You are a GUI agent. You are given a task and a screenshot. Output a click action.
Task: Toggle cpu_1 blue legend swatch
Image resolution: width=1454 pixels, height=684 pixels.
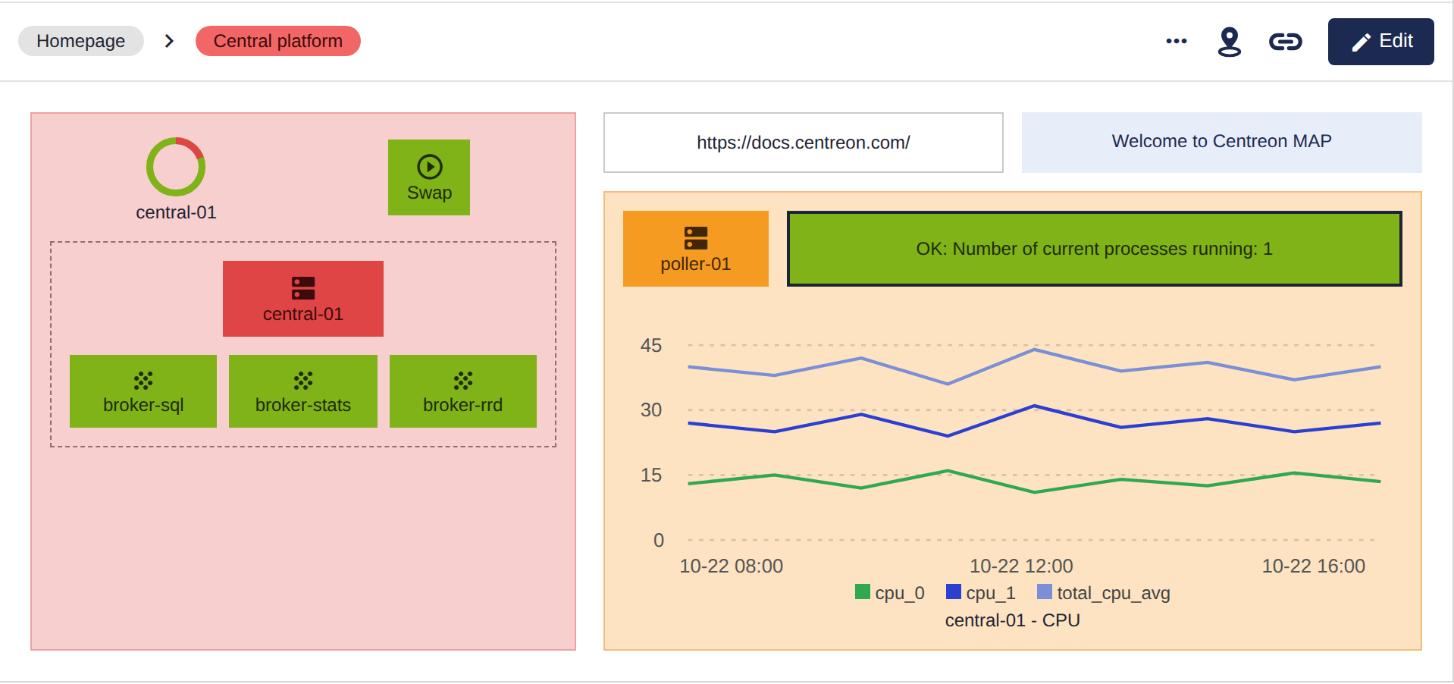click(x=954, y=592)
